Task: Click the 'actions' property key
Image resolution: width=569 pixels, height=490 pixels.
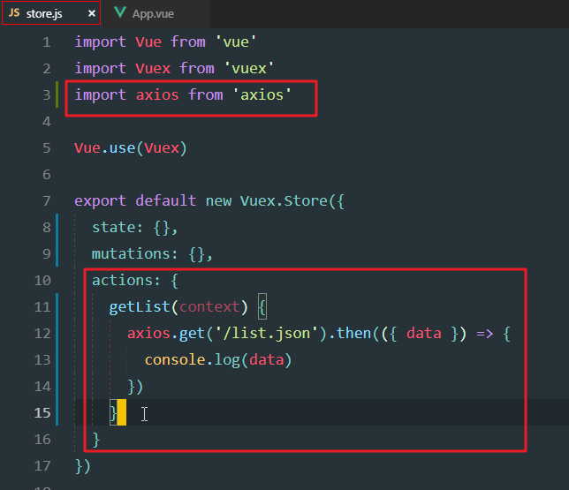Action: 122,280
